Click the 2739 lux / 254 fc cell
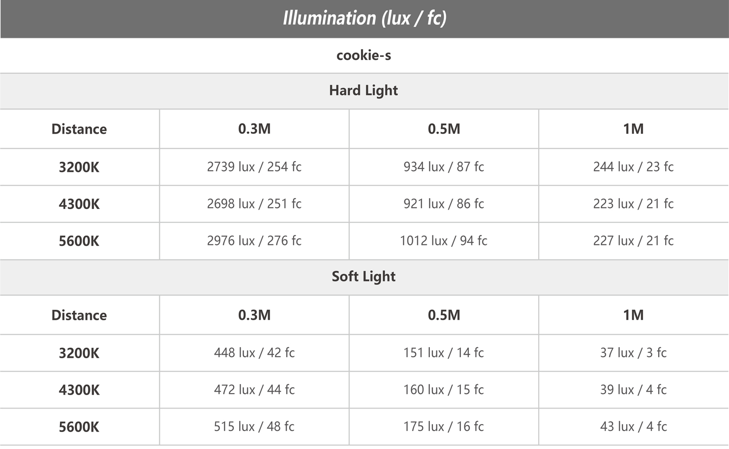 [254, 167]
